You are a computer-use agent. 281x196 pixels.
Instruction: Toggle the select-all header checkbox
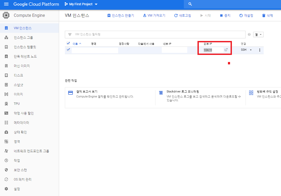point(68,43)
